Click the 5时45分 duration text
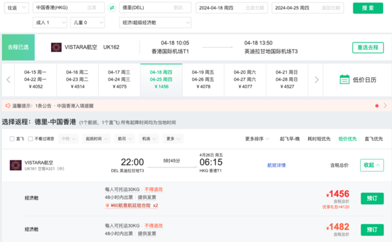 coord(171,161)
